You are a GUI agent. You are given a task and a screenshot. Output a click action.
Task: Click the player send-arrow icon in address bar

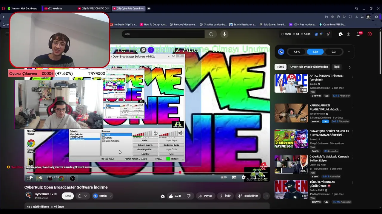tap(344, 17)
